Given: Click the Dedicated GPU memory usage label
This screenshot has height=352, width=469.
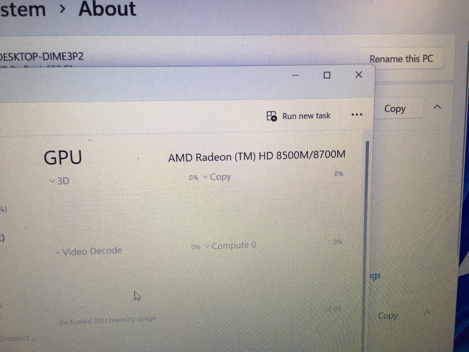Looking at the screenshot, I should click(x=107, y=320).
